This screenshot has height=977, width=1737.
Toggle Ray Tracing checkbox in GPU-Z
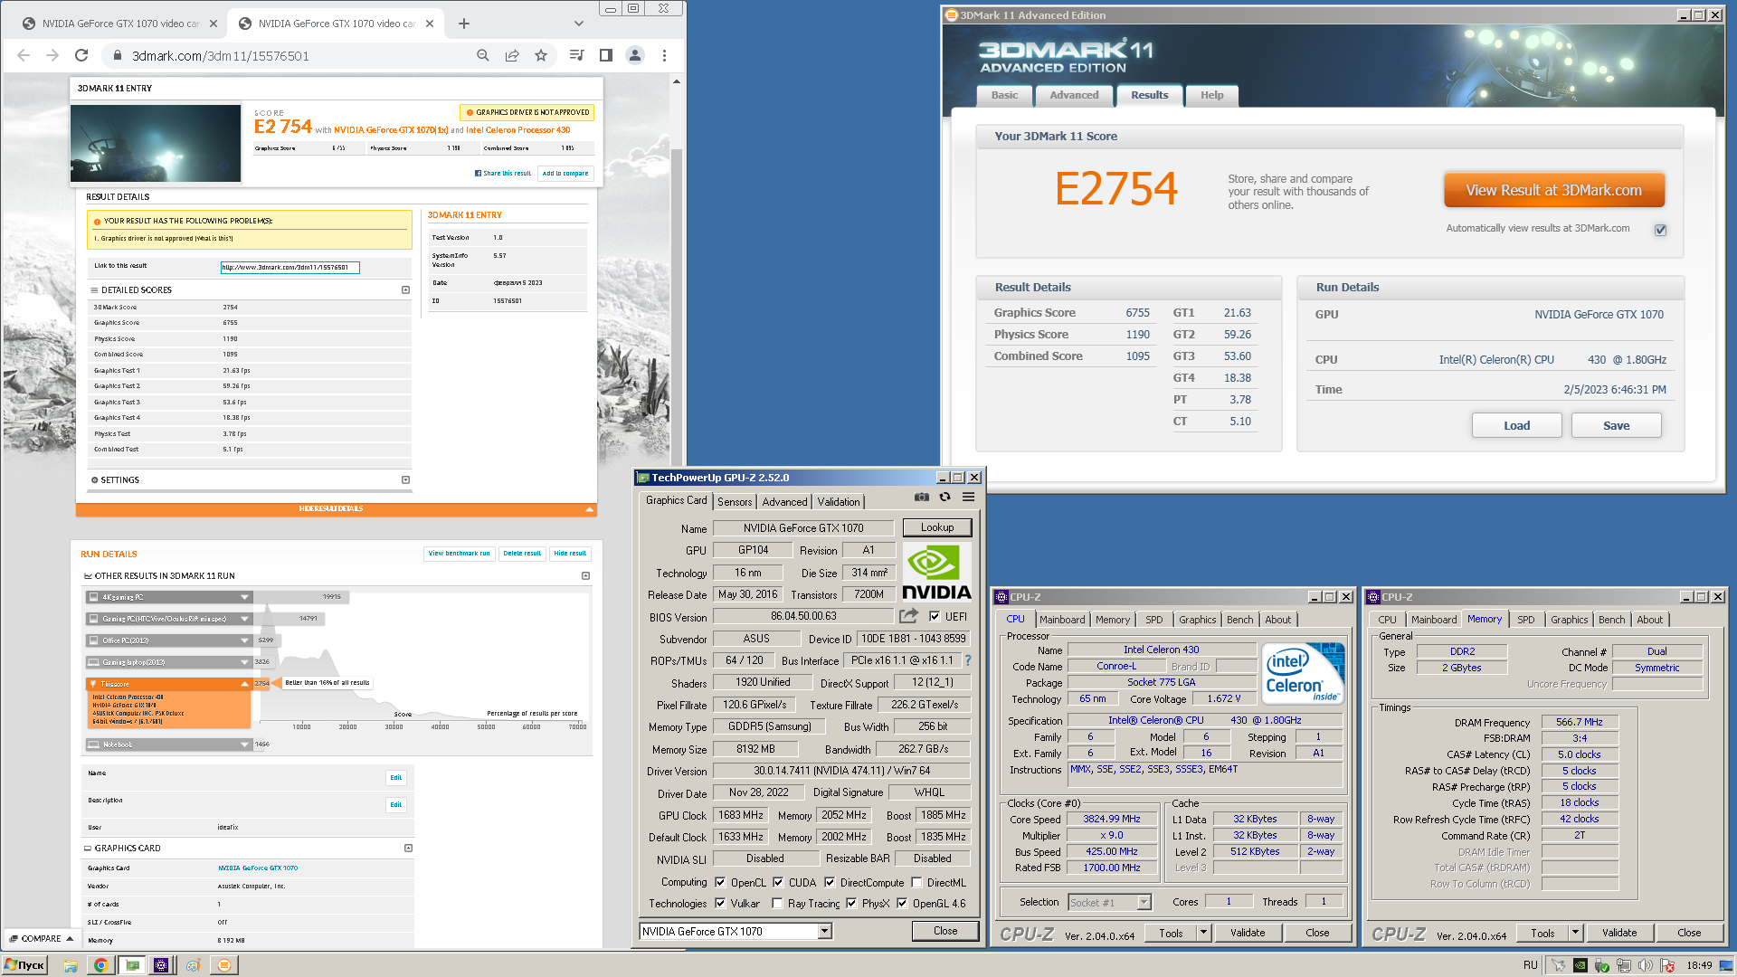point(777,904)
